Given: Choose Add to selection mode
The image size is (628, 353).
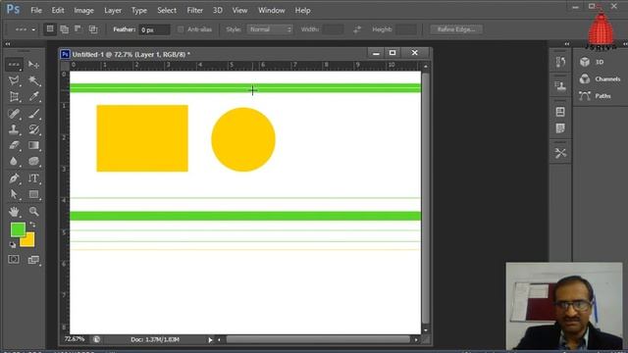Looking at the screenshot, I should [x=64, y=29].
